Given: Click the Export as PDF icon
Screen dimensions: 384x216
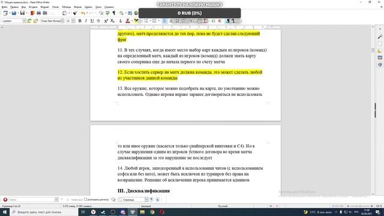Looking at the screenshot, I should (32, 13).
